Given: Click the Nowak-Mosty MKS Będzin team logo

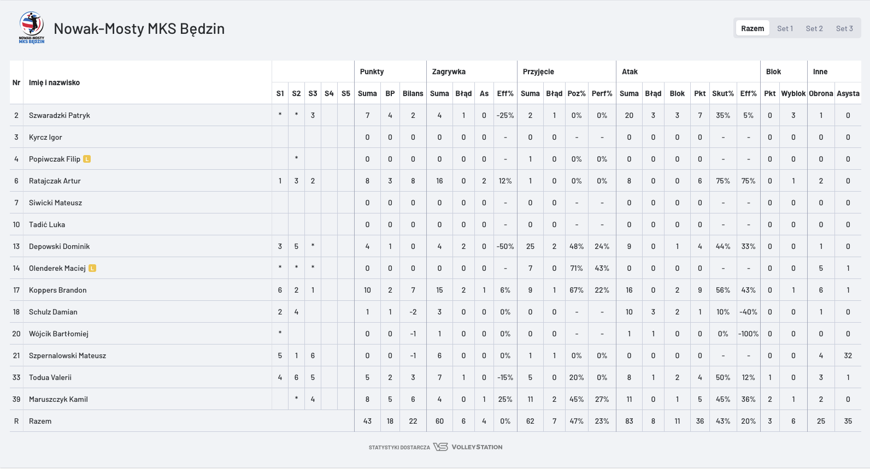Looking at the screenshot, I should point(32,28).
